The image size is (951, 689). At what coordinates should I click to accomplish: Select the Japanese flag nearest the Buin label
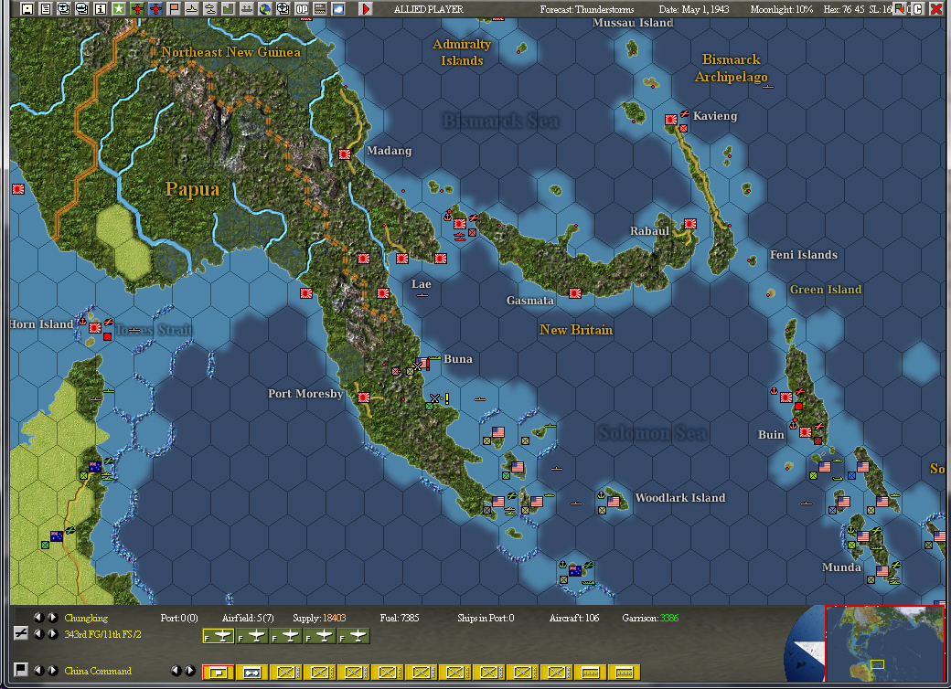[x=806, y=432]
